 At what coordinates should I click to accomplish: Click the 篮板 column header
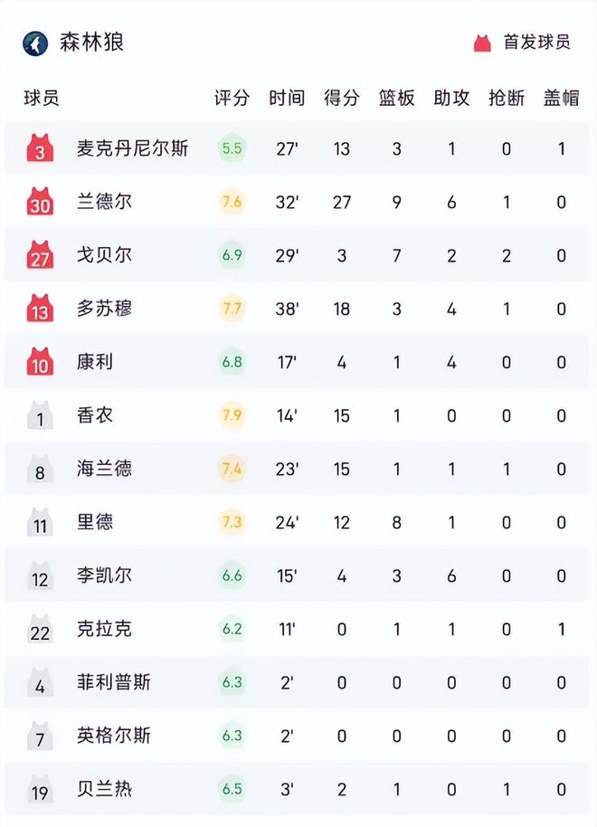coord(396,99)
